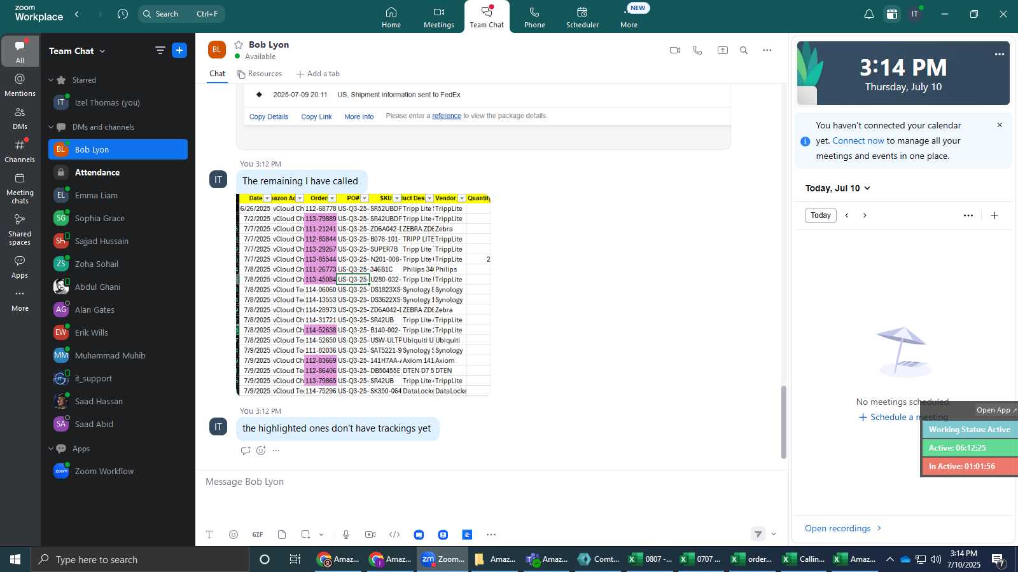
Task: Start a phone call with Bob Lyon
Action: 697,50
